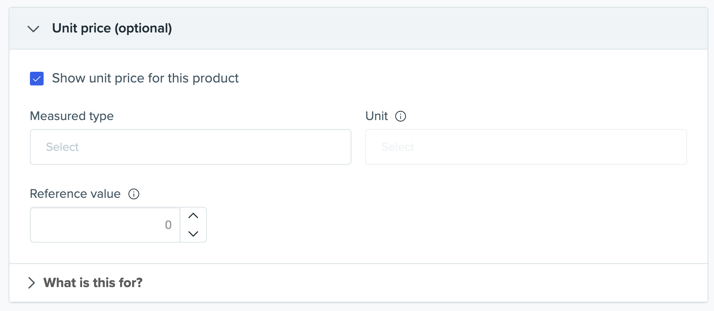Collapse section using the Unit price chevron
Image resolution: width=714 pixels, height=311 pixels.
coord(33,29)
